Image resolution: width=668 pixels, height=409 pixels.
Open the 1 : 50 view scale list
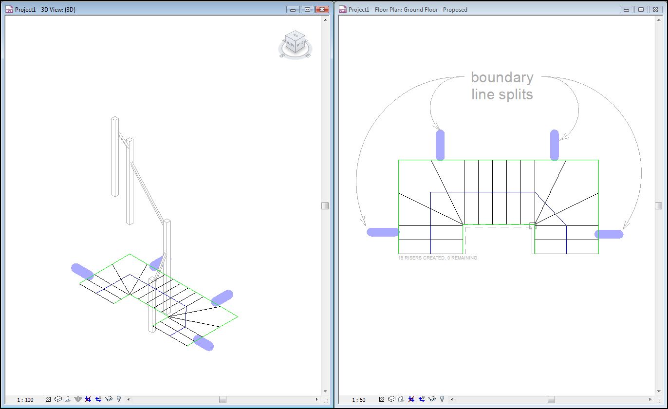[359, 400]
